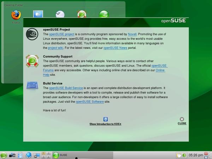Click the red logout button in panel
Image resolution: width=212 pixels, height=159 pixels.
[206, 153]
